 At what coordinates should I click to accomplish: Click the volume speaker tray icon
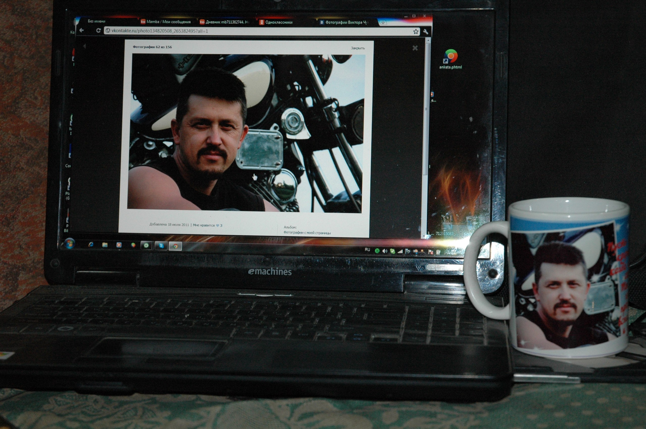click(385, 251)
